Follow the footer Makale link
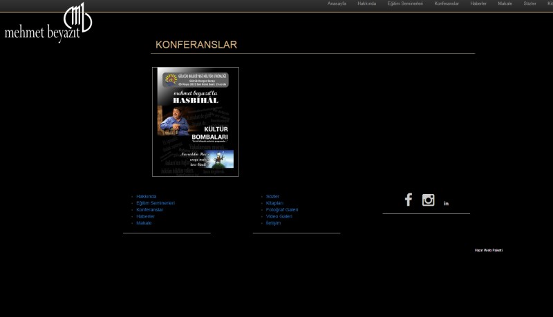Viewport: 553px width, 317px height. (144, 223)
